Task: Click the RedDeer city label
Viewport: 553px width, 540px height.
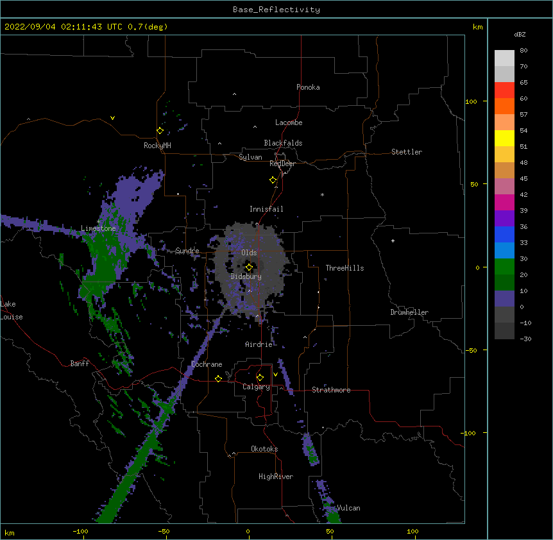Action: coord(282,164)
